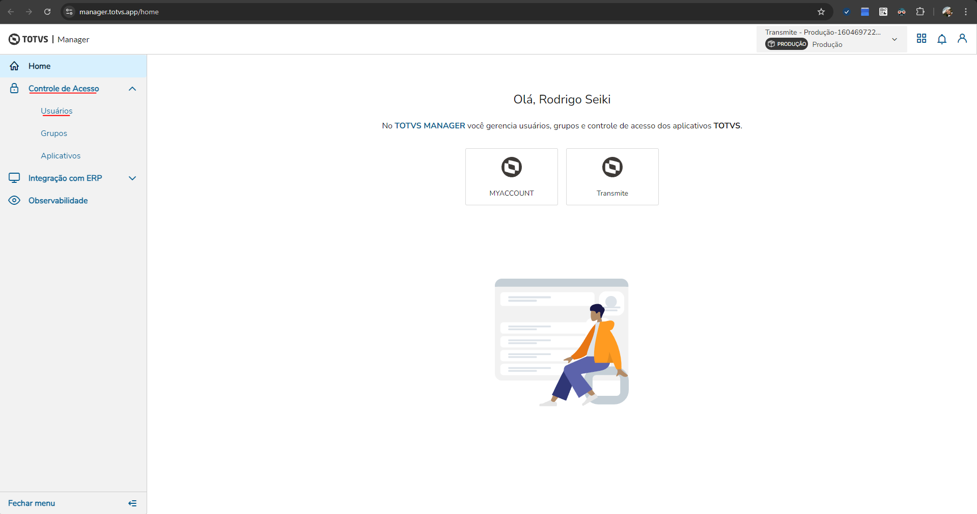Expand the Integração com ERP chevron
The height and width of the screenshot is (514, 977).
132,178
